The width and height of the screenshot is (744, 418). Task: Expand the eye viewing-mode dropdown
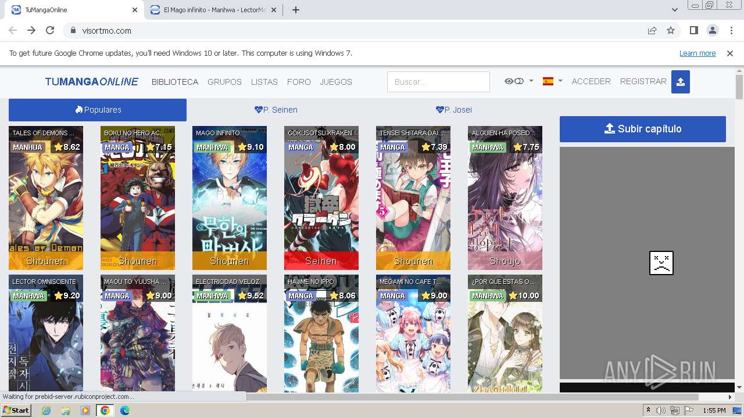pos(518,81)
